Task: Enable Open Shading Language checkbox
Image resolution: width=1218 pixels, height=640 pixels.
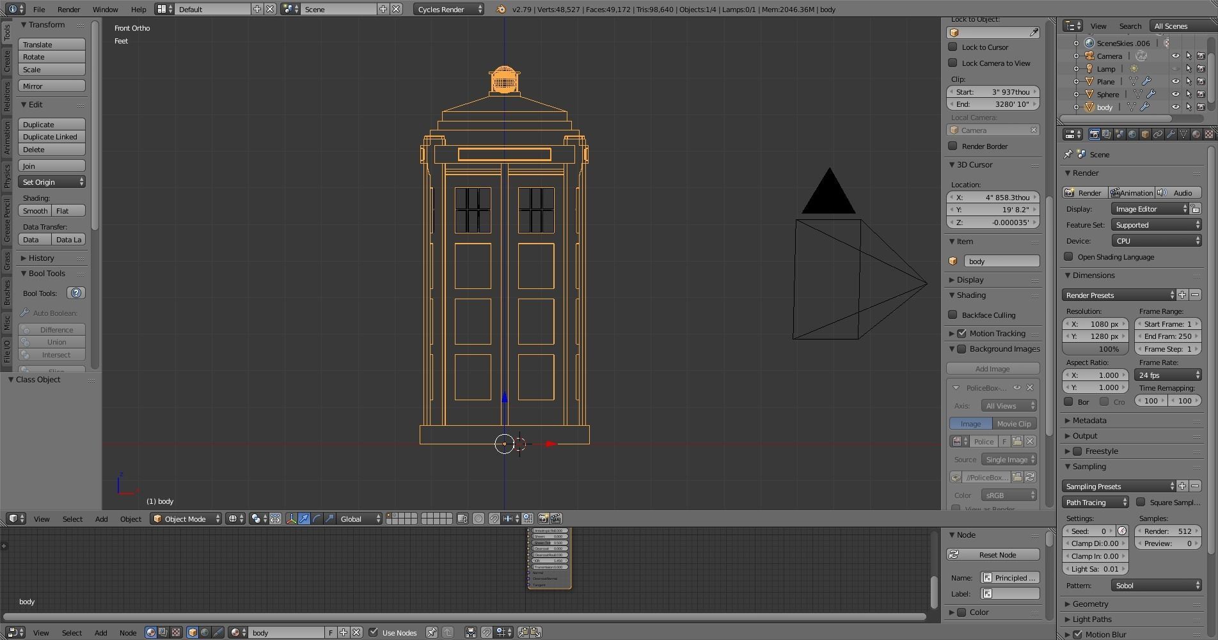Action: click(1068, 256)
